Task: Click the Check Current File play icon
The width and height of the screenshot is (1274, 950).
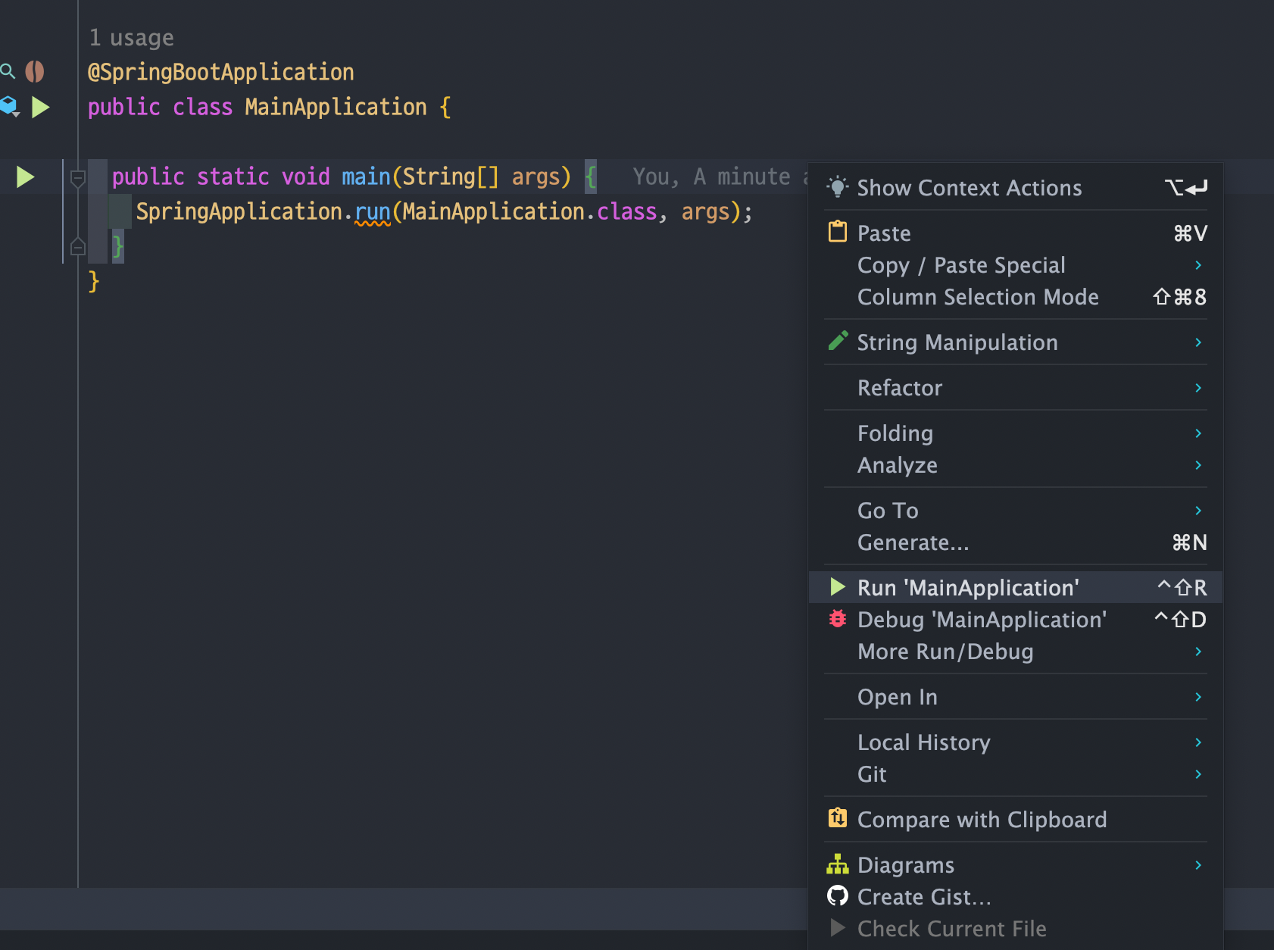Action: pyautogui.click(x=837, y=928)
